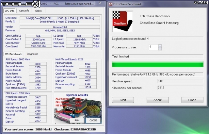Click the L2 Speed value 13868 Mb/s
This screenshot has height=134, width=209.
pos(79,40)
